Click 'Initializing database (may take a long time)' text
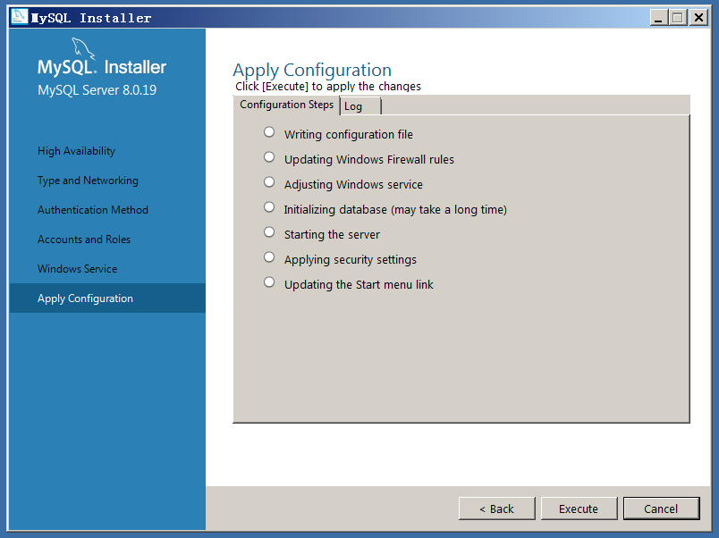The height and width of the screenshot is (538, 719). coord(395,210)
